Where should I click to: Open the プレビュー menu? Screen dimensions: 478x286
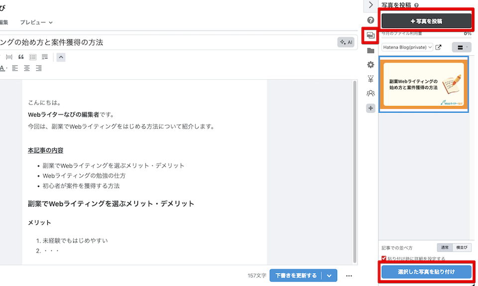pyautogui.click(x=36, y=22)
